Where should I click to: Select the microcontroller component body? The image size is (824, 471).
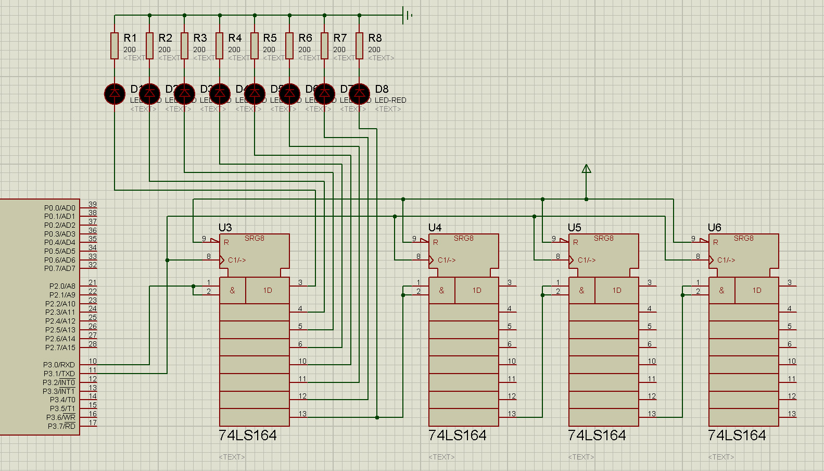(x=40, y=317)
